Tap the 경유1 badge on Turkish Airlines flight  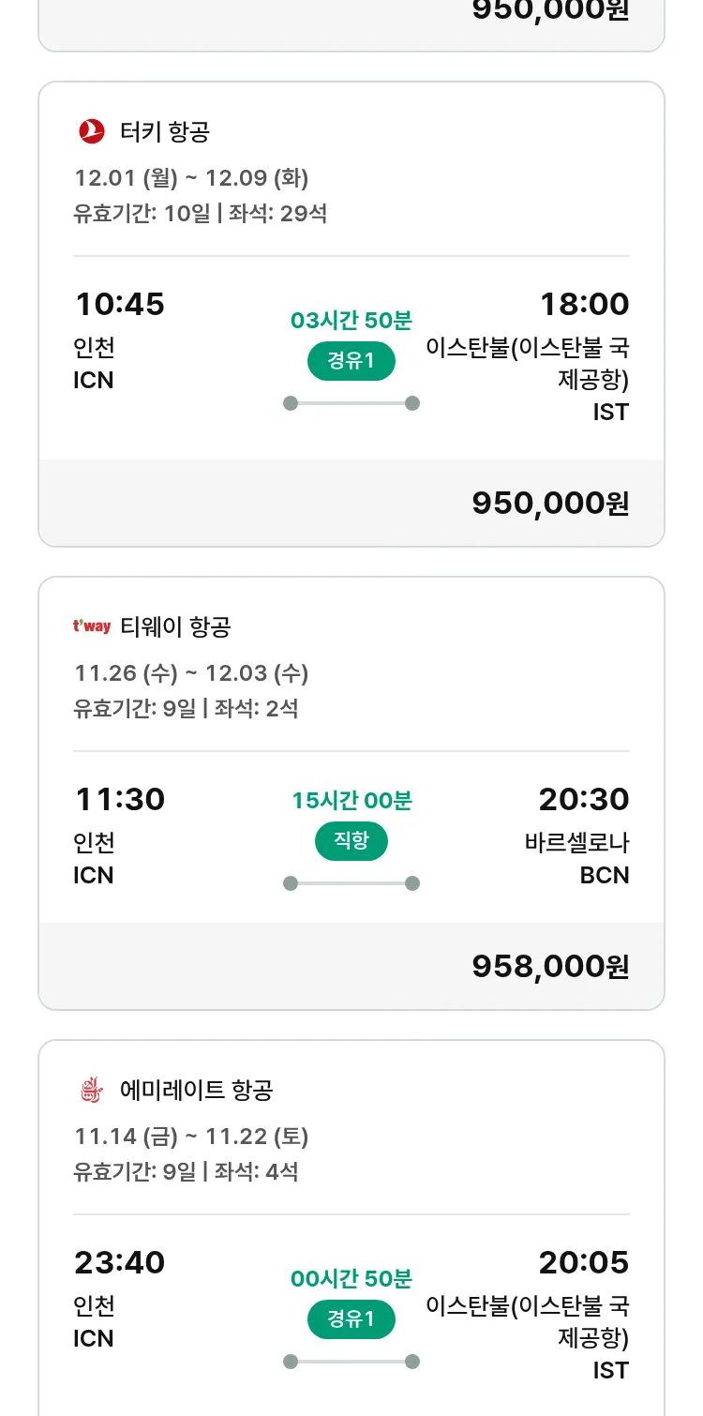click(351, 361)
